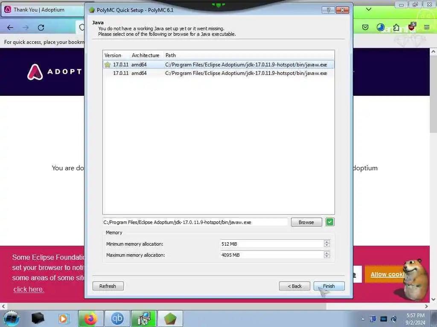Switch to Firefox in taskbar

[x=90, y=318]
